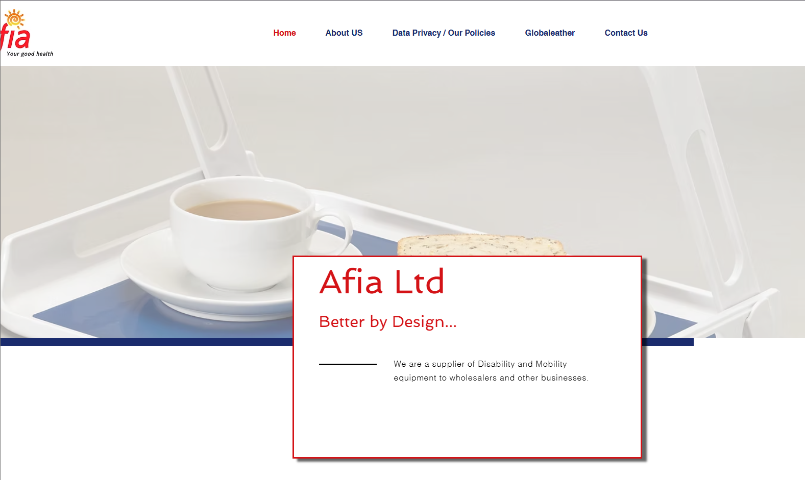The image size is (805, 480).
Task: Select the 'Better by Design...' subheading
Action: pos(388,322)
